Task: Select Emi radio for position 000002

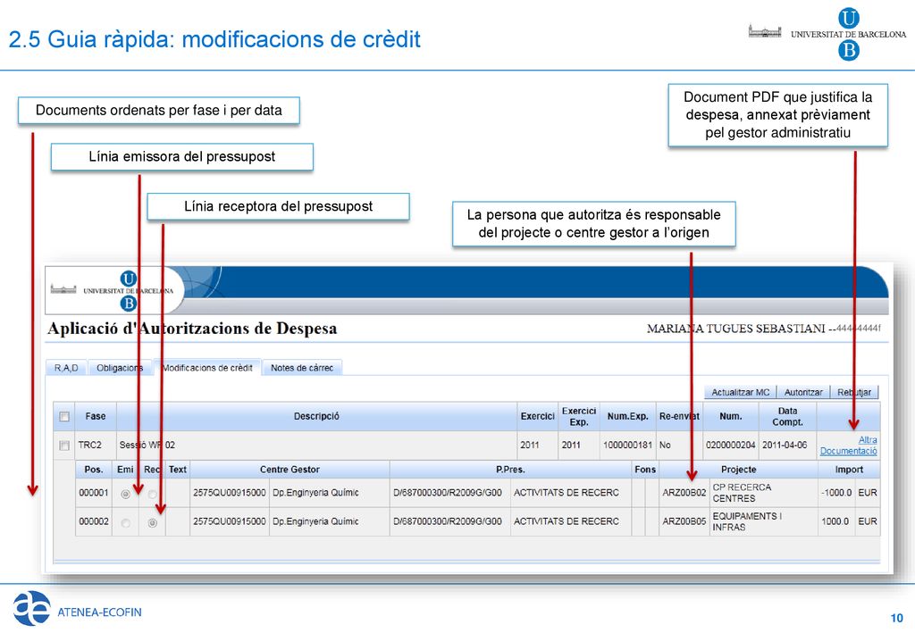Action: coord(125,523)
